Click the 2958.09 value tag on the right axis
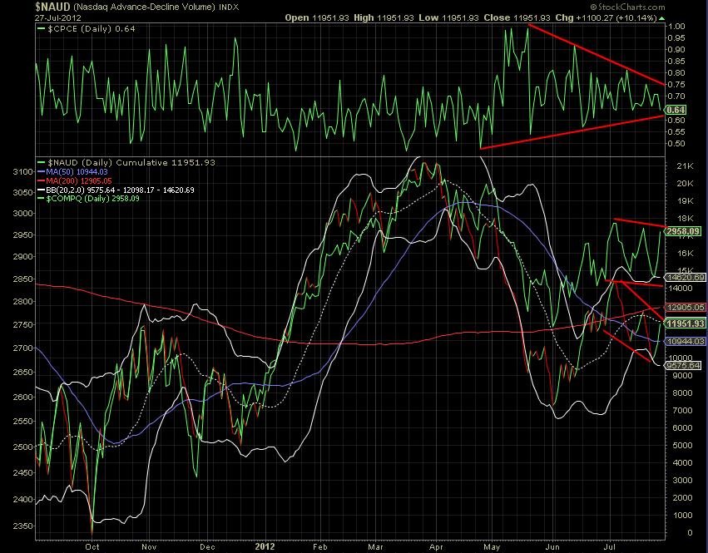 684,231
